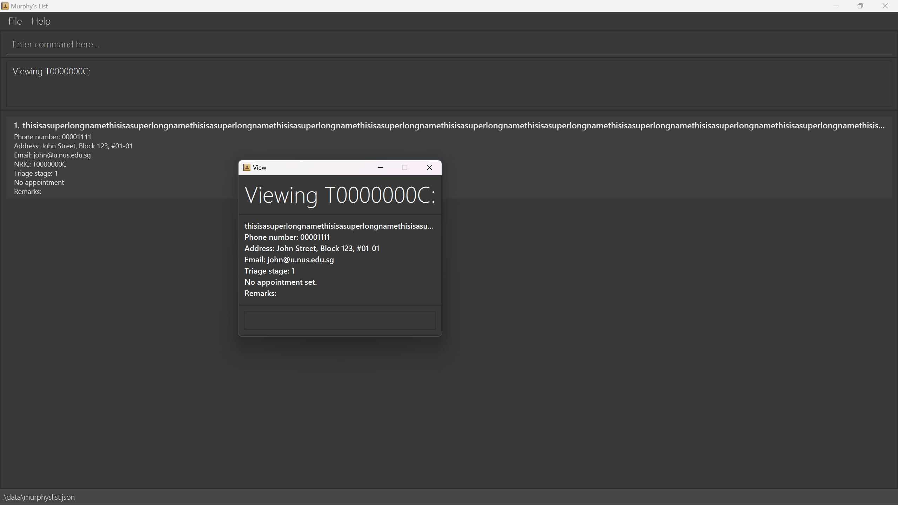The image size is (898, 505).
Task: Click the 'NRIC: T0000000C' line in patient card
Action: pyautogui.click(x=40, y=164)
